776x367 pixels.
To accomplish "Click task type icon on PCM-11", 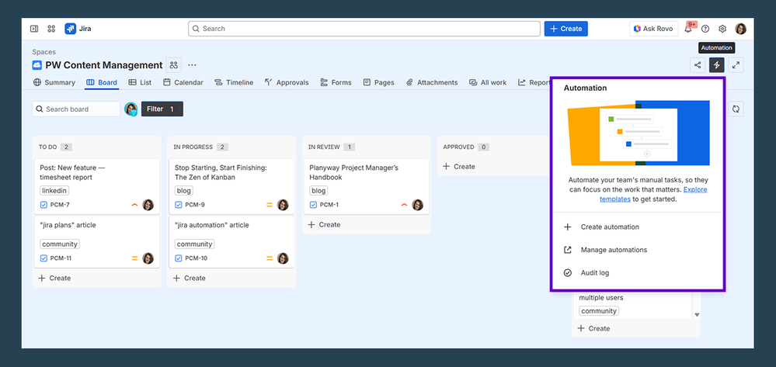I will pos(43,258).
